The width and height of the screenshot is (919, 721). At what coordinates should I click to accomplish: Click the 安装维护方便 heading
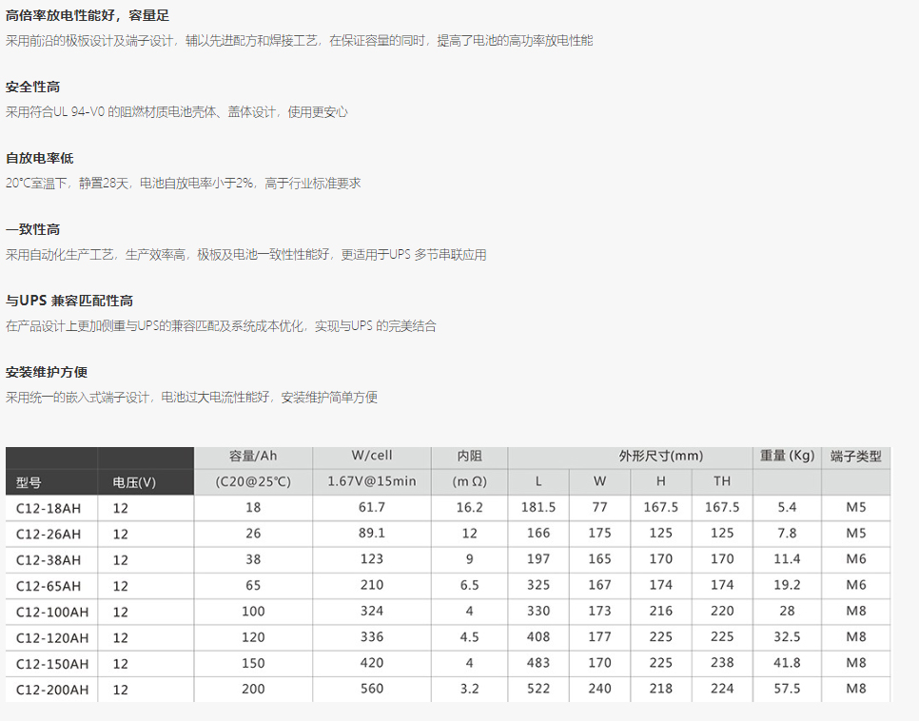(x=47, y=373)
